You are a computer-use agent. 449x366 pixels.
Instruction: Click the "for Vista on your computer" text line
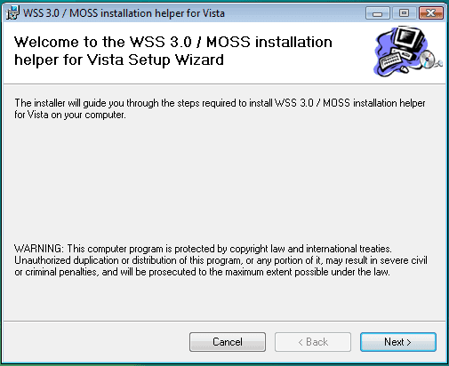[70, 115]
